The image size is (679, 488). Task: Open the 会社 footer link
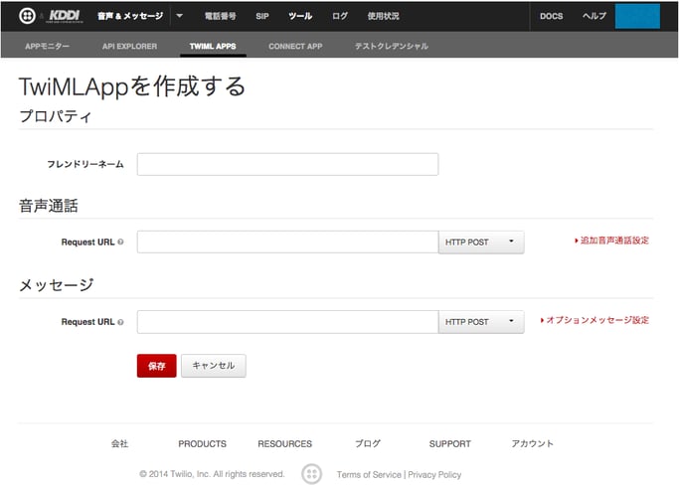click(119, 443)
